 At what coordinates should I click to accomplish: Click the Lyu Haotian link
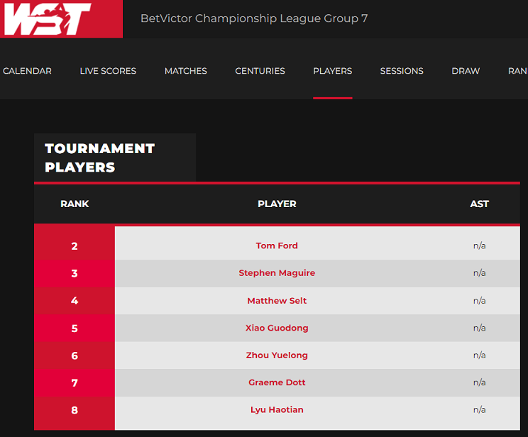[x=277, y=410]
